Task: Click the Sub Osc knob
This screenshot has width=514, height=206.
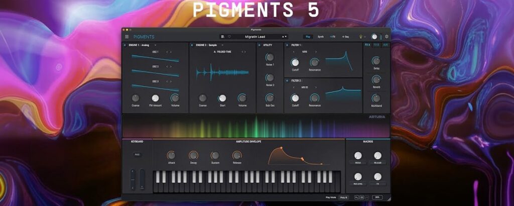Action: coord(270,98)
